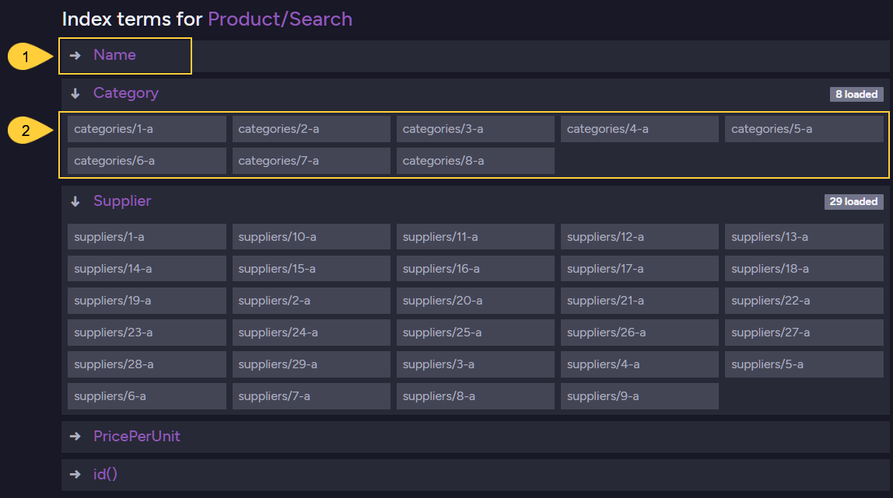This screenshot has height=498, width=893.
Task: Click the PricePerUnit field label
Action: (x=137, y=436)
